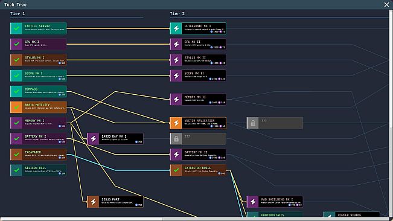The height and width of the screenshot is (221, 393).
Task: Click the Ultrasonic MK I lightning icon
Action: click(176, 28)
